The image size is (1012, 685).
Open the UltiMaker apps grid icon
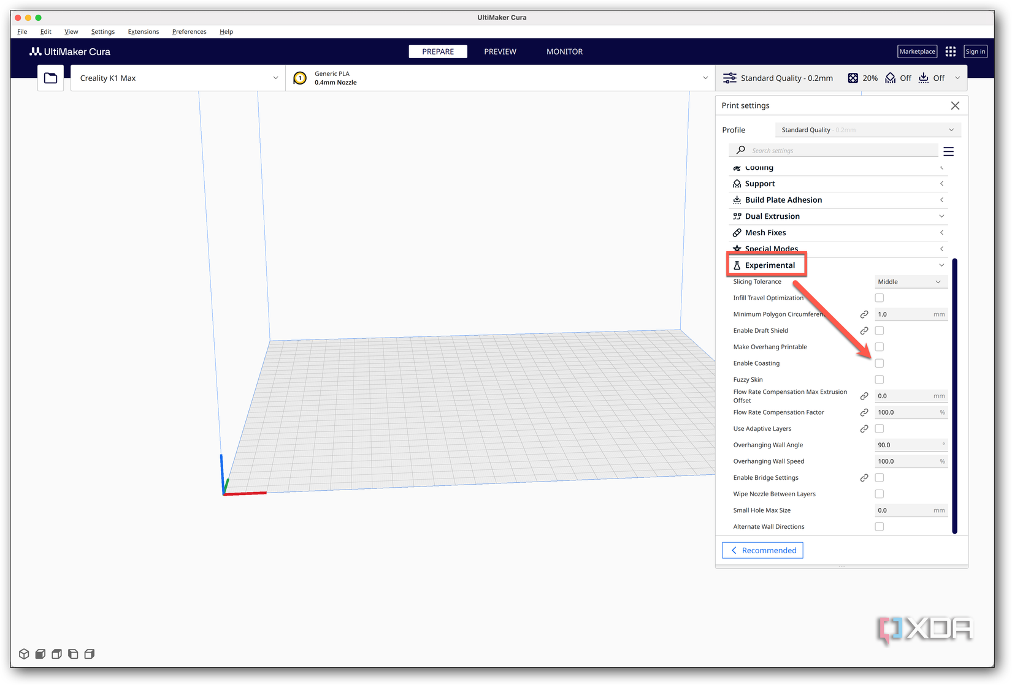pos(951,51)
